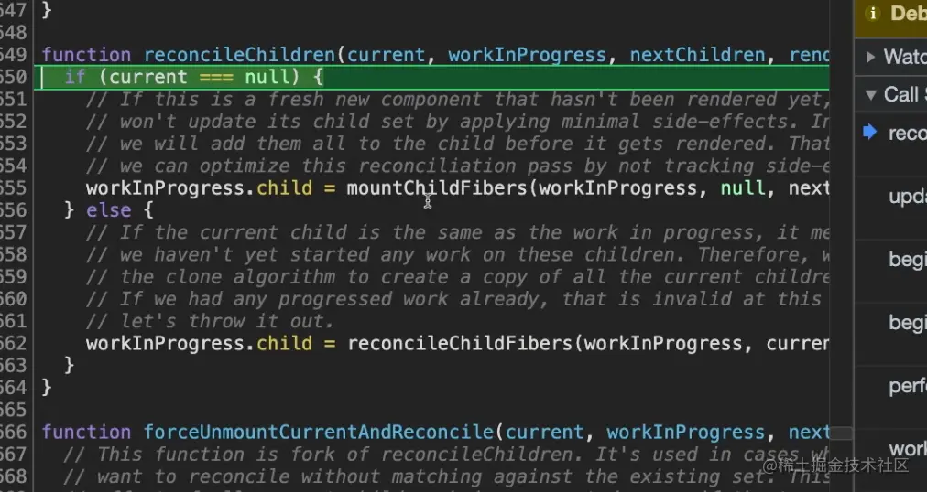927x492 pixels.
Task: Select the 'reco...' call stack frame
Action: [x=907, y=134]
